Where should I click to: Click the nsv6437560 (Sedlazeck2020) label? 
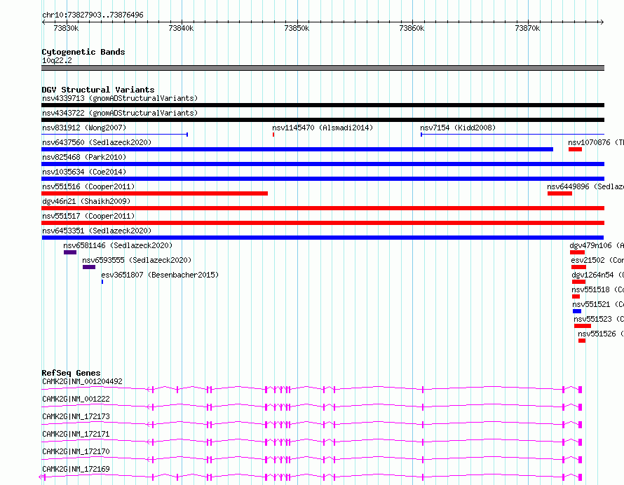[97, 142]
